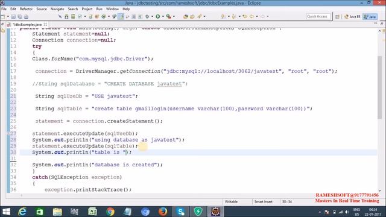Image resolution: width=386 pixels, height=217 pixels.
Task: Open the Window menu
Action: [112, 9]
